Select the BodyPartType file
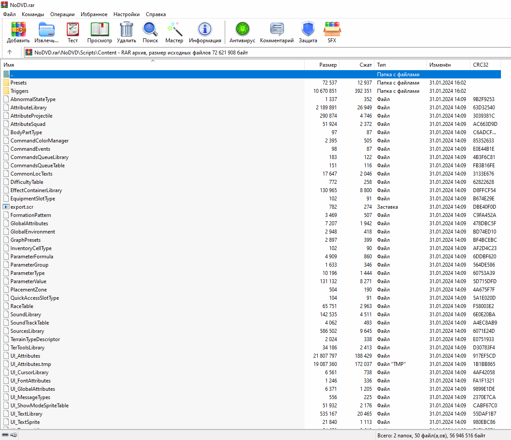 click(x=26, y=132)
